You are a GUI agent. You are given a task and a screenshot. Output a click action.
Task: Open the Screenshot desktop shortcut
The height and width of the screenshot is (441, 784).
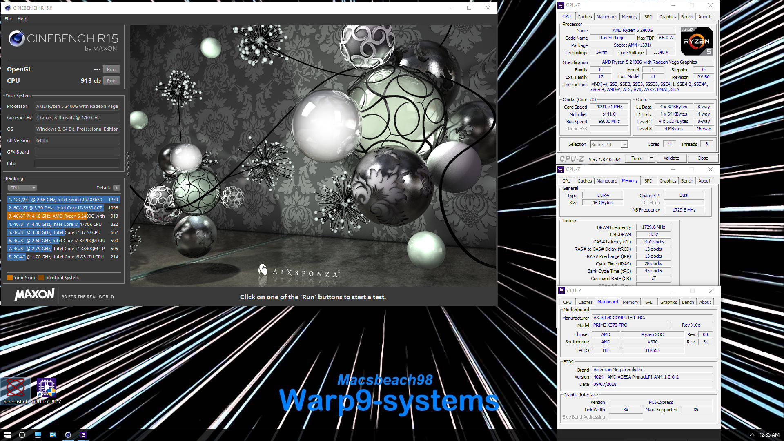(x=16, y=391)
